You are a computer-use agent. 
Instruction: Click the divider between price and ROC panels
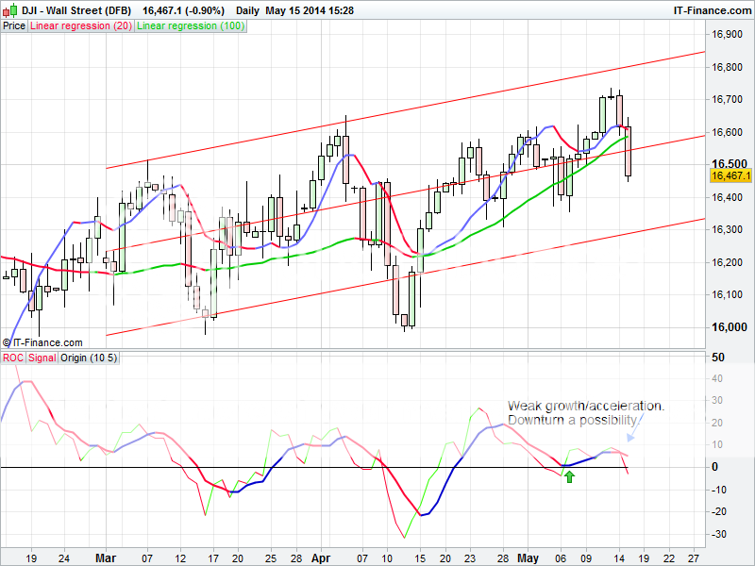353,350
